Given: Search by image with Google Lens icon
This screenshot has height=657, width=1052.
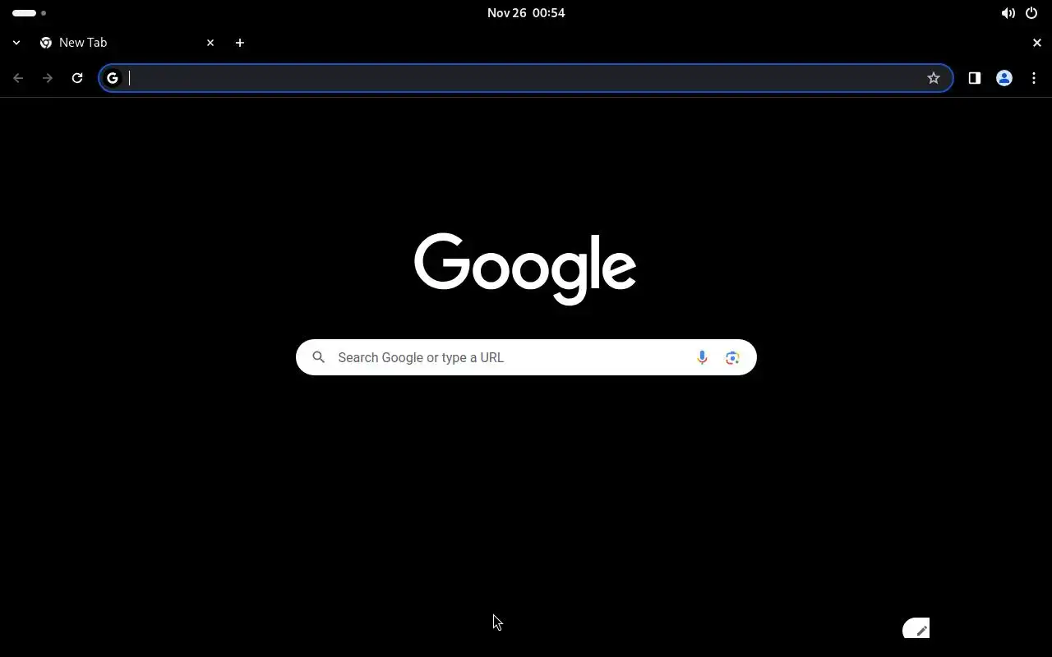Looking at the screenshot, I should pos(732,357).
